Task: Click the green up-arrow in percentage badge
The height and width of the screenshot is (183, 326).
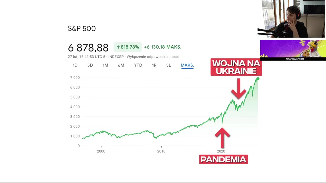Action: (118, 47)
